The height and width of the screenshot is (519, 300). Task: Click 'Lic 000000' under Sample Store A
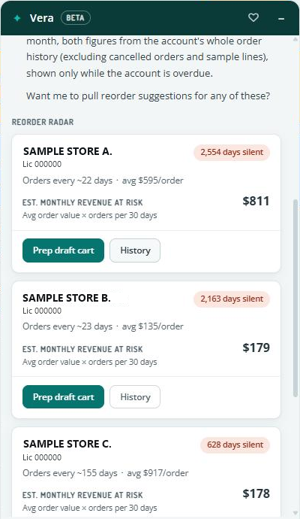click(42, 164)
